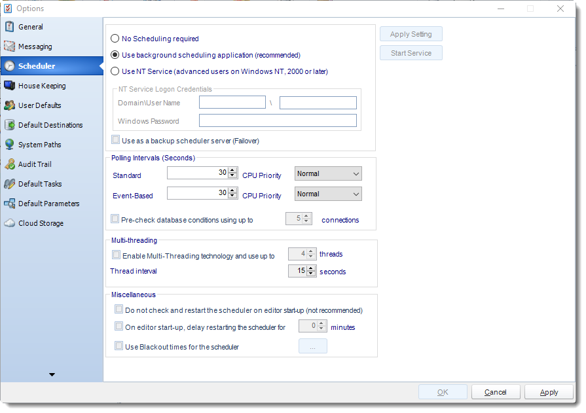Click Standard polling interval field

(198, 173)
